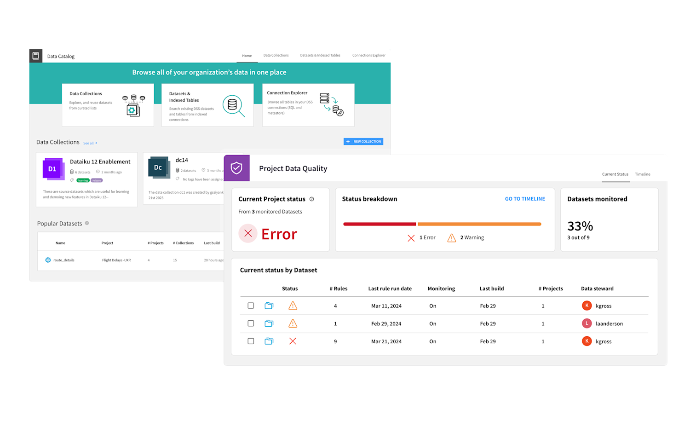Switch to the Timeline tab in Data Quality
Image resolution: width=690 pixels, height=438 pixels.
click(643, 174)
